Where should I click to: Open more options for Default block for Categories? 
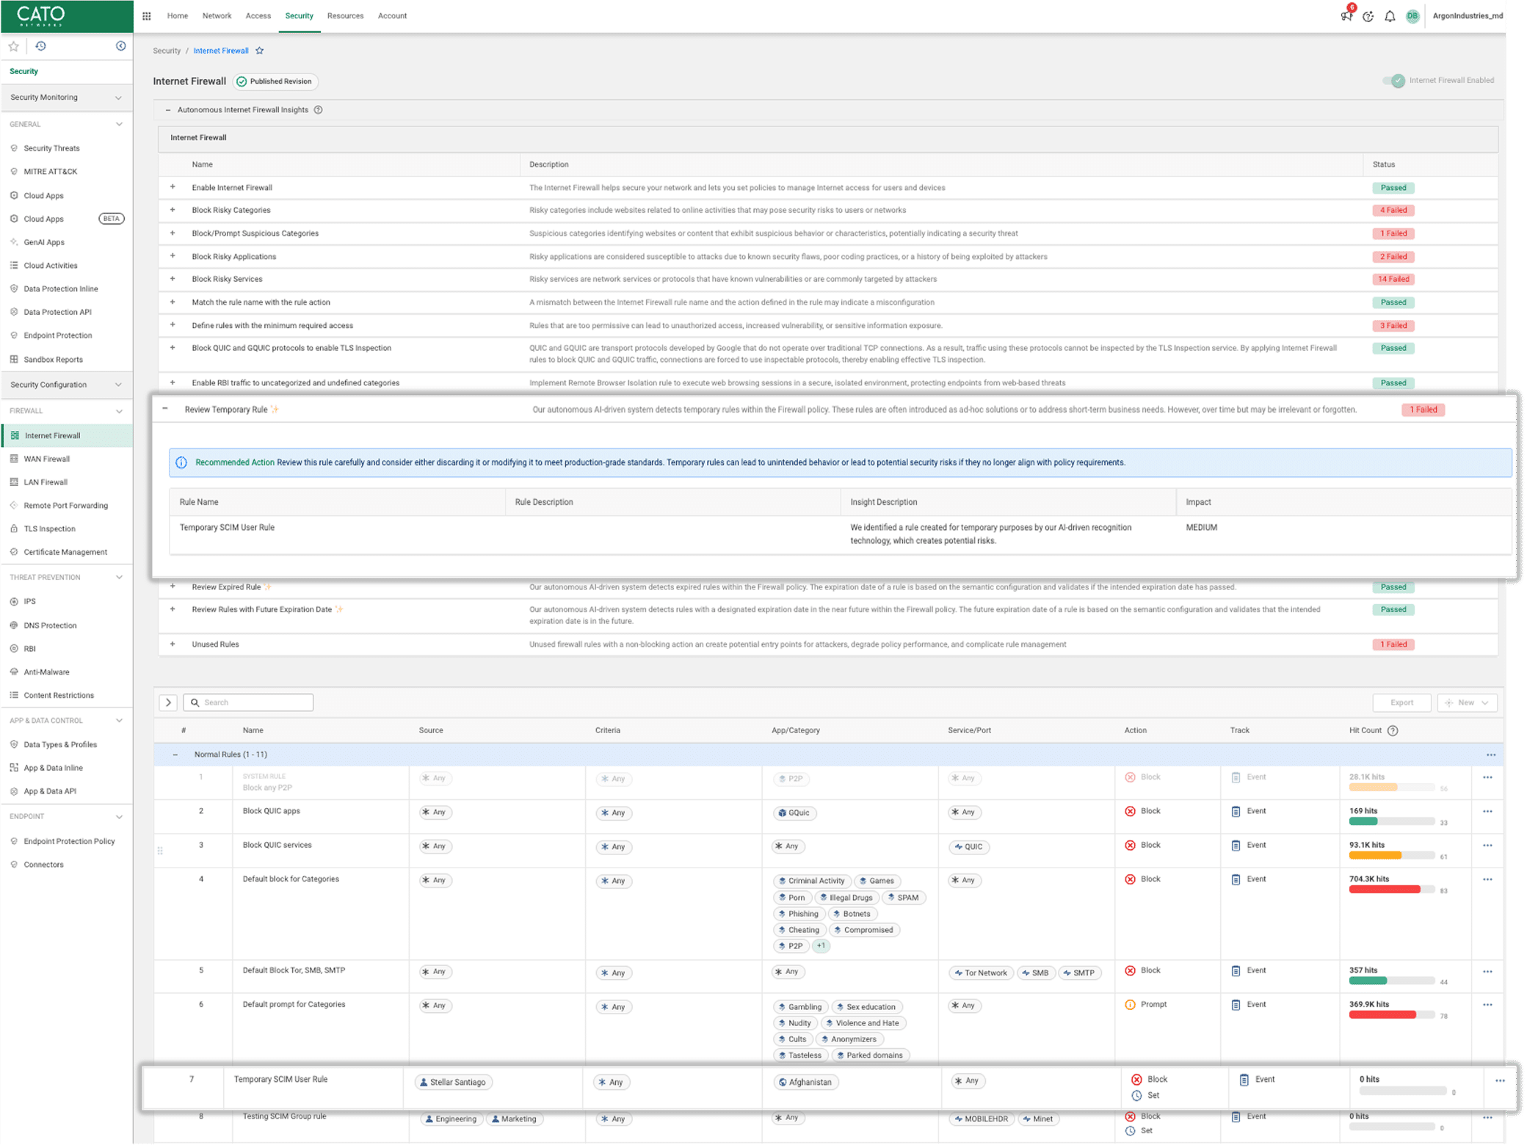[1487, 879]
